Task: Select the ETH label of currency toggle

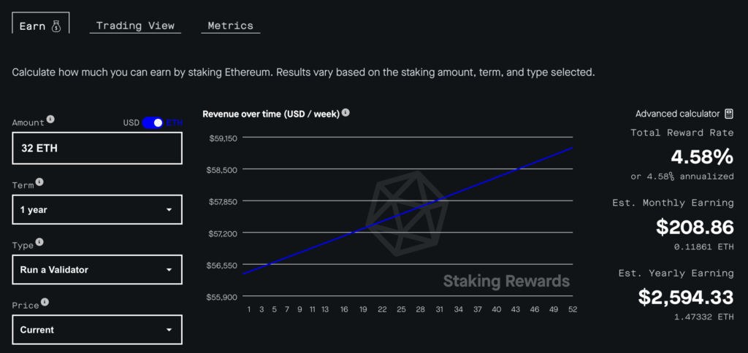Action: [174, 123]
